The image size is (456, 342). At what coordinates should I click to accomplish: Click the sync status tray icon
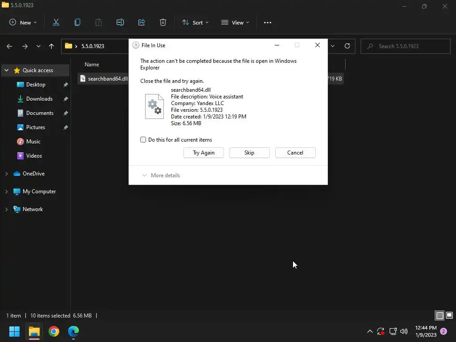point(381,331)
